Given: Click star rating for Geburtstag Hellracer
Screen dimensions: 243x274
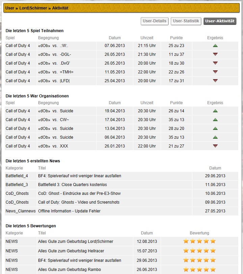Looking at the screenshot, I should [199, 251].
